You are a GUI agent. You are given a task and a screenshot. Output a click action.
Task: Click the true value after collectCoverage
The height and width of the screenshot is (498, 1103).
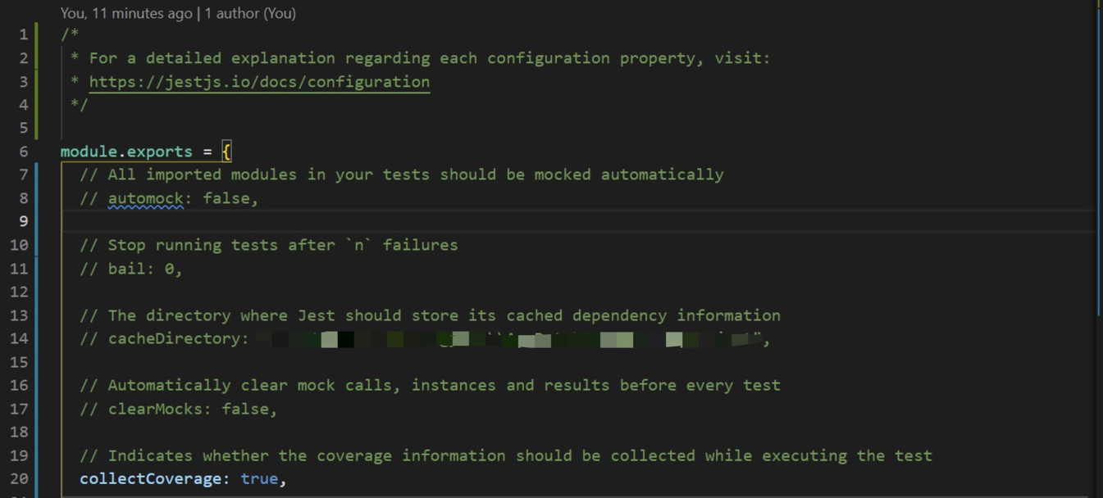259,478
